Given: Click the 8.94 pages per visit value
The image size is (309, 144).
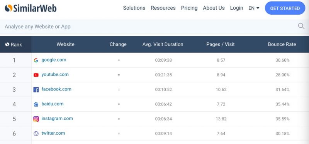Looking at the screenshot, I should coord(221,75).
